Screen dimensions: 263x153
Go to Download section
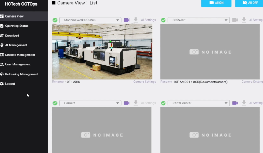tap(24, 35)
